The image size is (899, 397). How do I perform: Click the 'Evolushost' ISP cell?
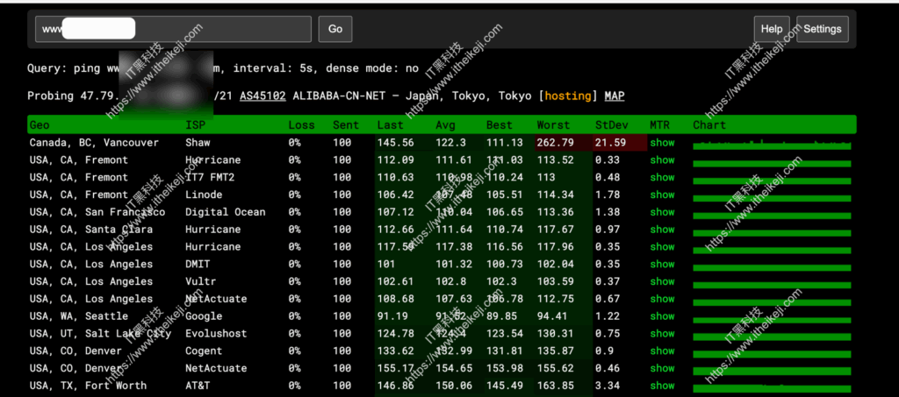[x=216, y=334]
